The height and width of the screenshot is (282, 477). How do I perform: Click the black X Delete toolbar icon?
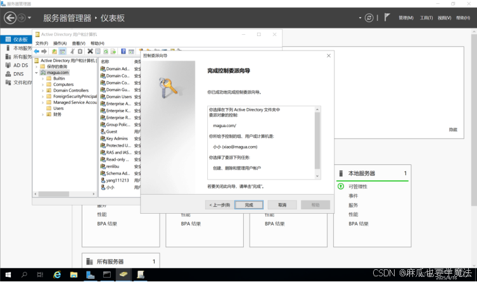pos(90,51)
